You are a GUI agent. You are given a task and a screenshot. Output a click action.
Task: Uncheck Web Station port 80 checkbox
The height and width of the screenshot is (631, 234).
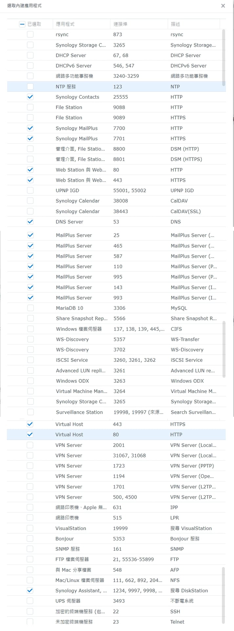[30, 169]
